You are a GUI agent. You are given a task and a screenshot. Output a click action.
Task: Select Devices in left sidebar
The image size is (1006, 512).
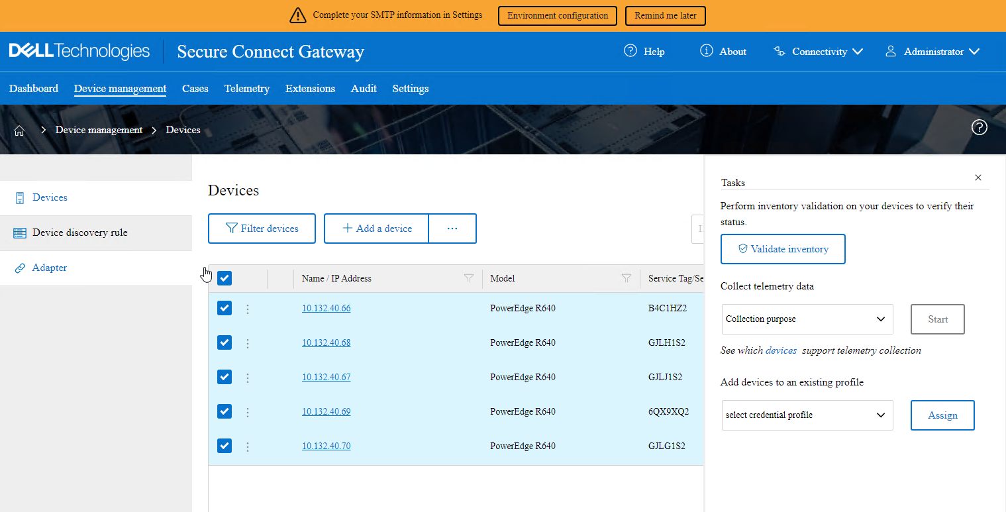96,198
